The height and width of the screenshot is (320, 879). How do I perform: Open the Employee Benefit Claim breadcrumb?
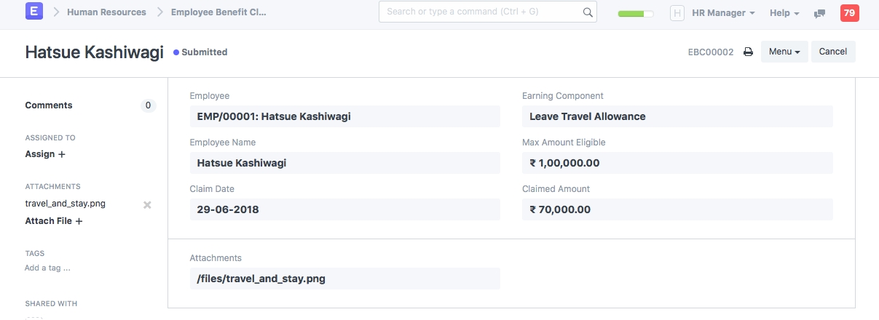point(218,12)
